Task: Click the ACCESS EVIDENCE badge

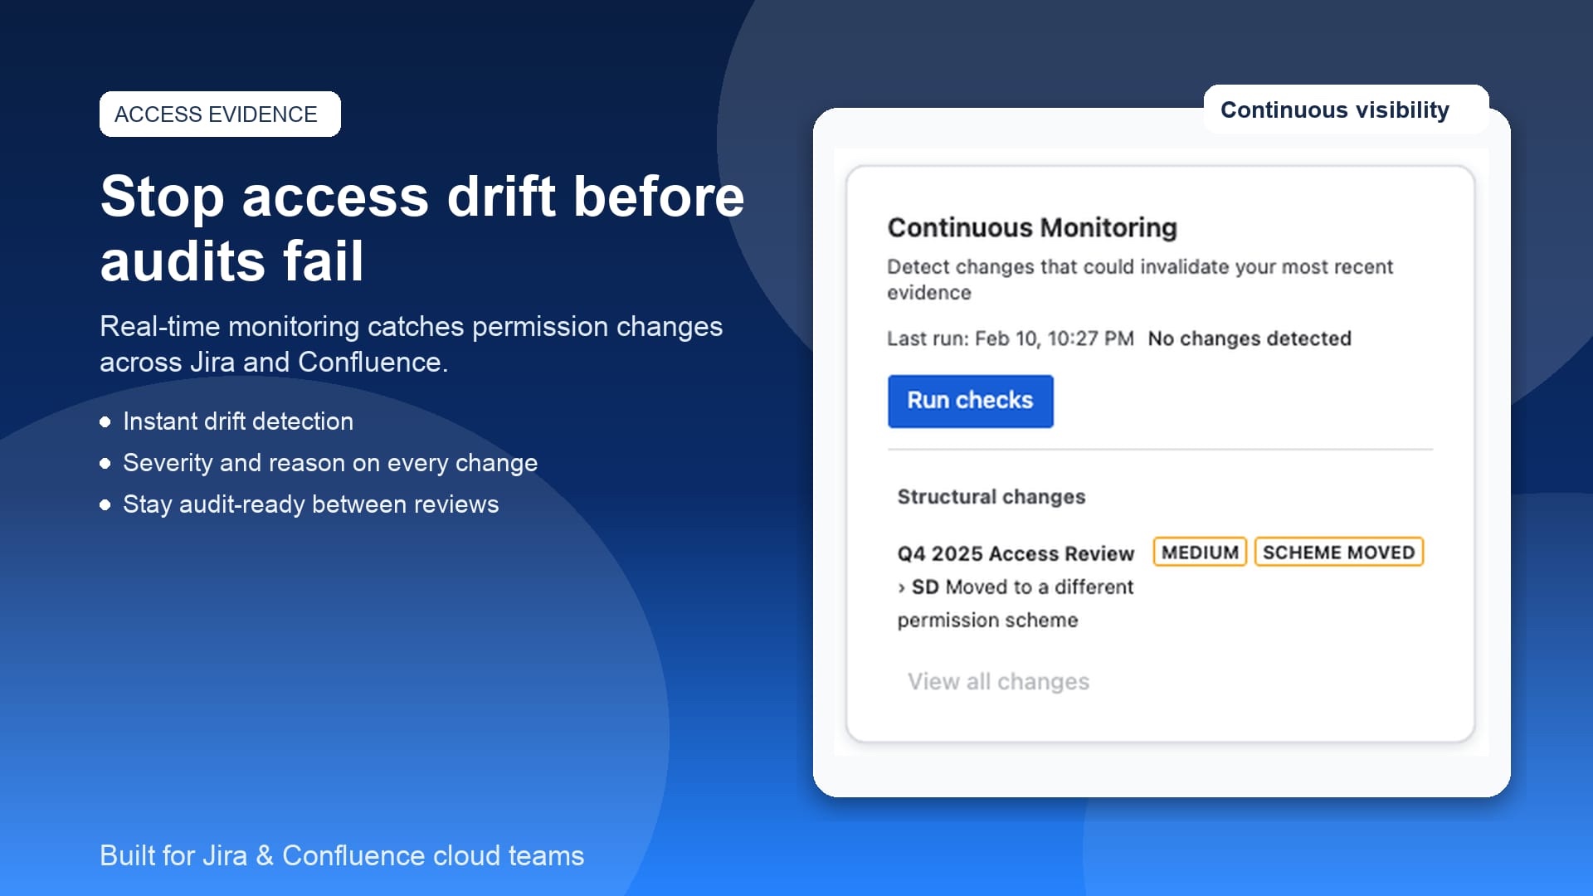Action: pos(220,114)
